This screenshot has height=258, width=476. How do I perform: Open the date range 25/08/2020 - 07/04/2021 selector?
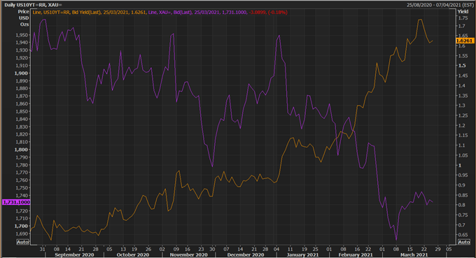point(440,5)
